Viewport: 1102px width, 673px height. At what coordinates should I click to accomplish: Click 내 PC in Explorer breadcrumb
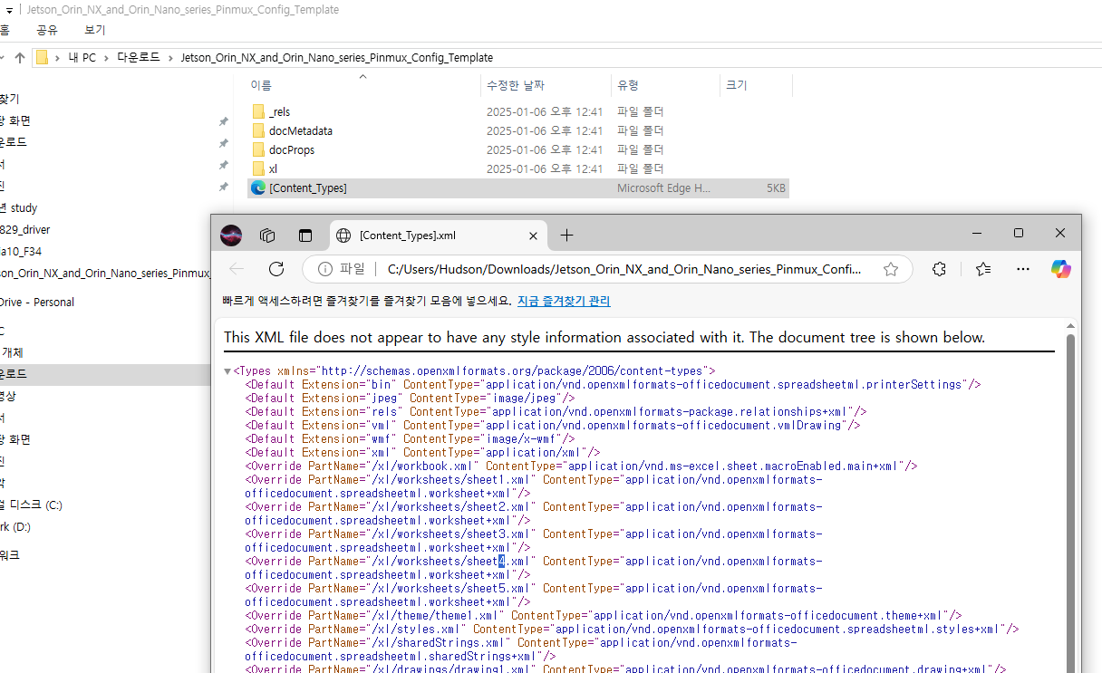pos(82,57)
